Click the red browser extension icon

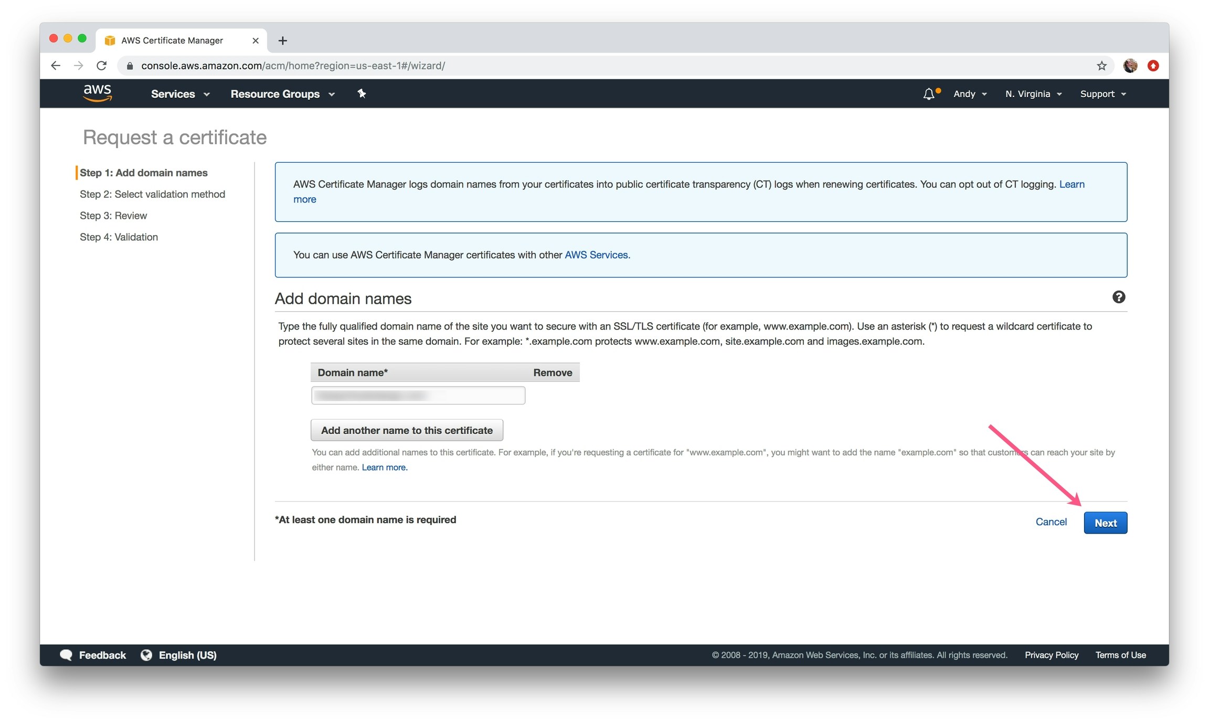point(1153,66)
